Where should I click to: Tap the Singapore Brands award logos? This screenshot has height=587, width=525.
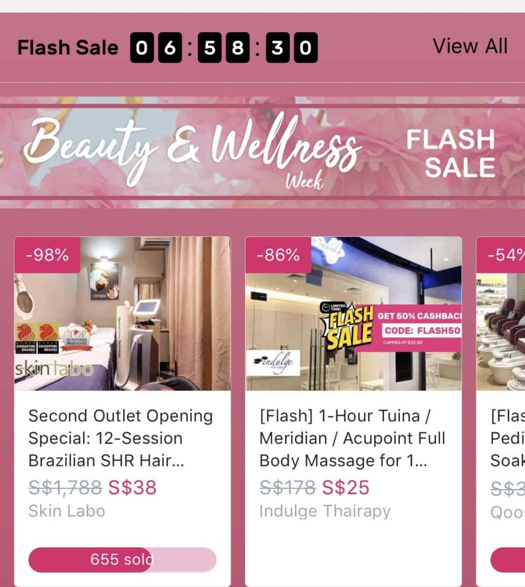(x=37, y=338)
